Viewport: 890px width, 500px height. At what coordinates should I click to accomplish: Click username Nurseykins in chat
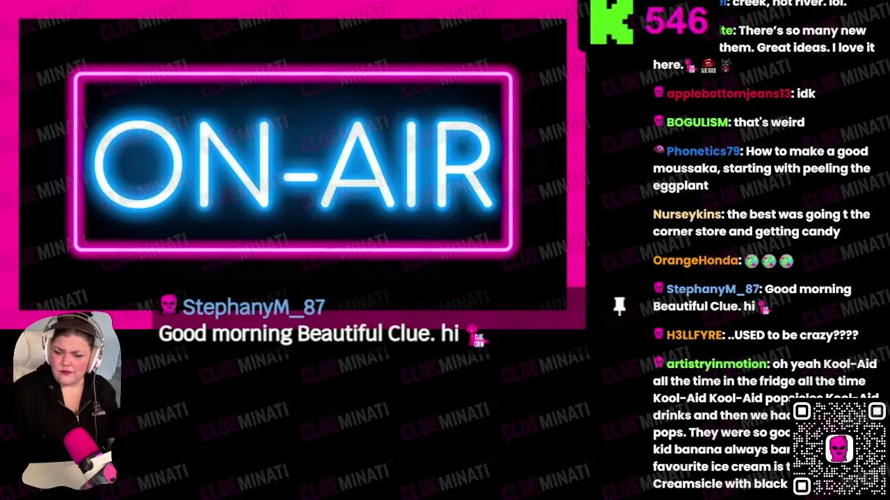pyautogui.click(x=687, y=215)
